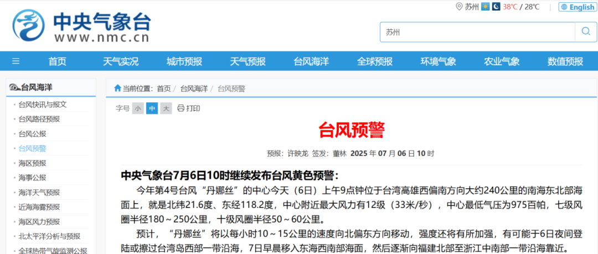Click the 打印 print icon
This screenshot has height=254, width=598.
181,108
